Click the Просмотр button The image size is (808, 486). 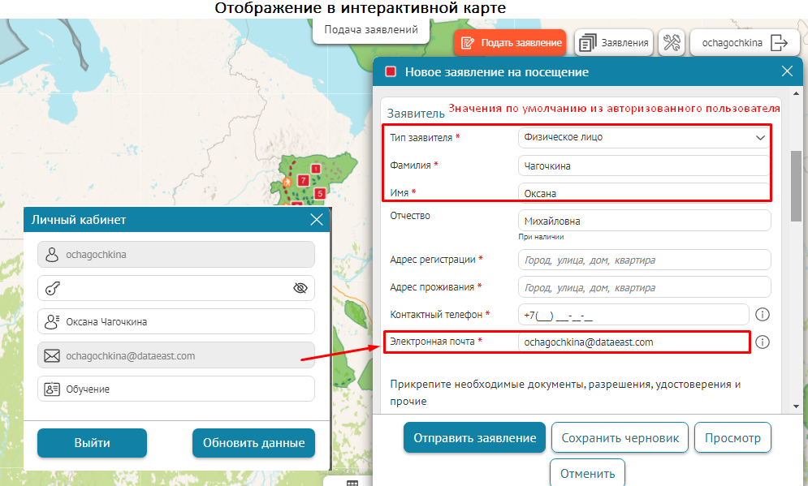732,437
